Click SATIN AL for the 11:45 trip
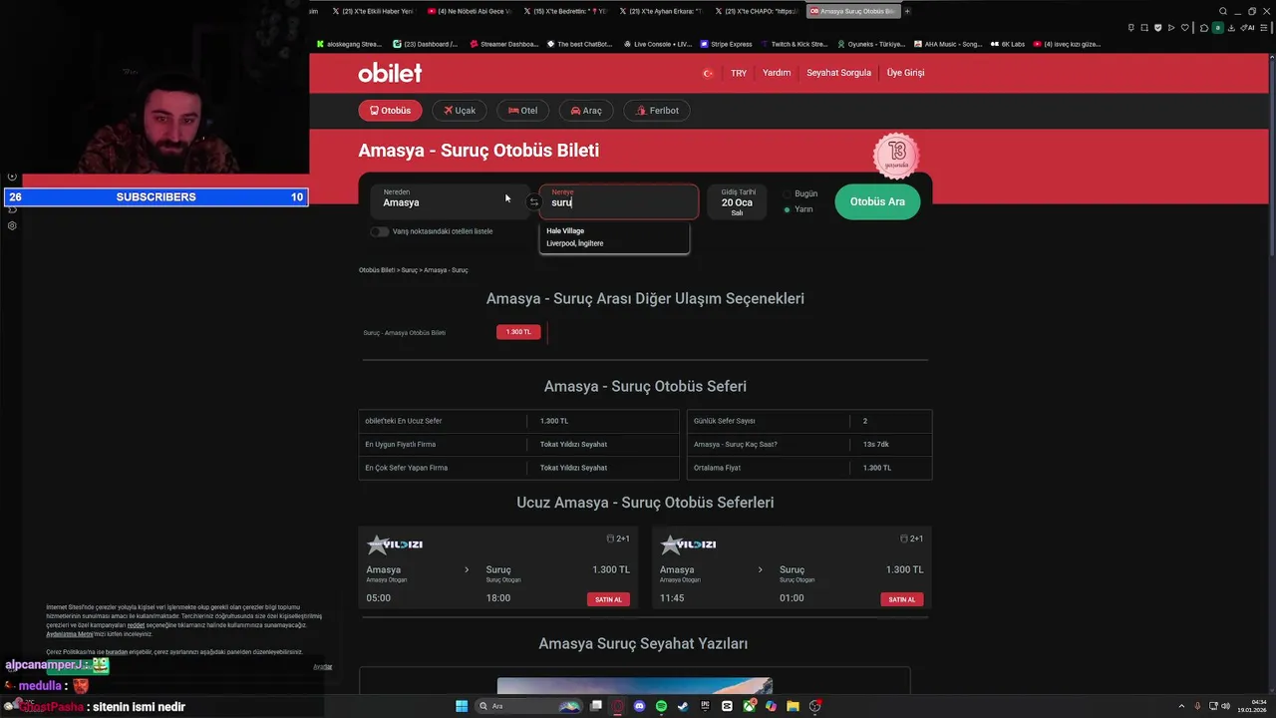This screenshot has height=718, width=1276. point(902,599)
